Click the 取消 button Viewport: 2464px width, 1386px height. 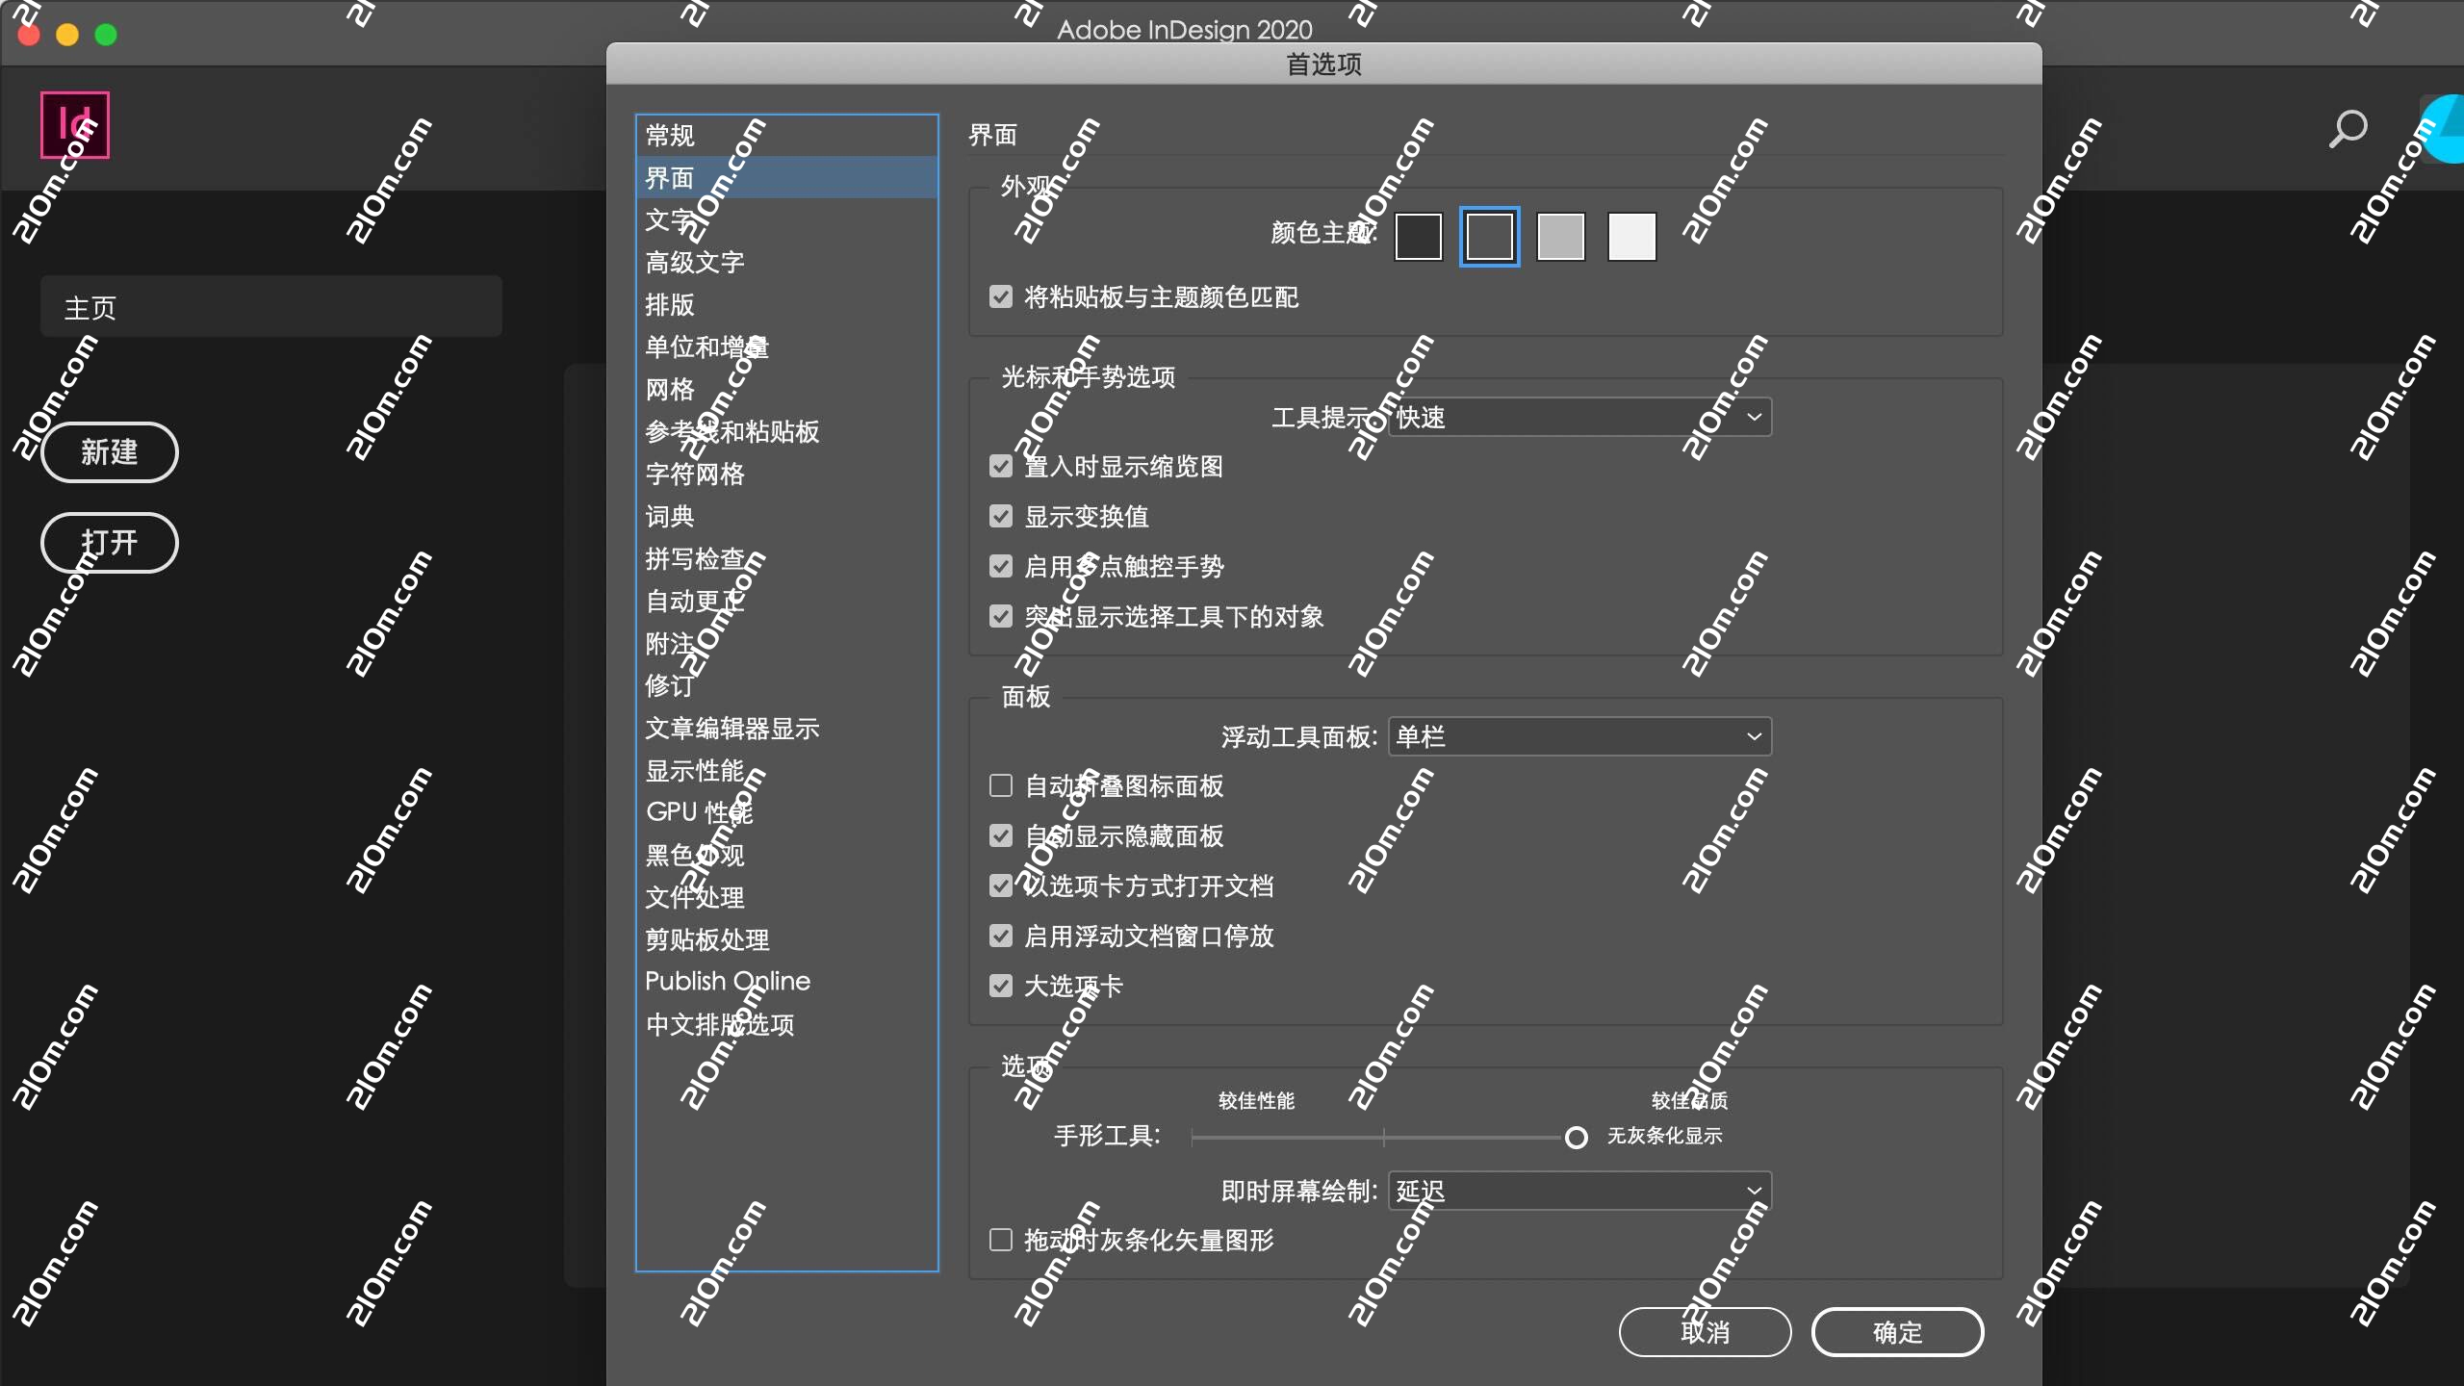pos(1703,1331)
